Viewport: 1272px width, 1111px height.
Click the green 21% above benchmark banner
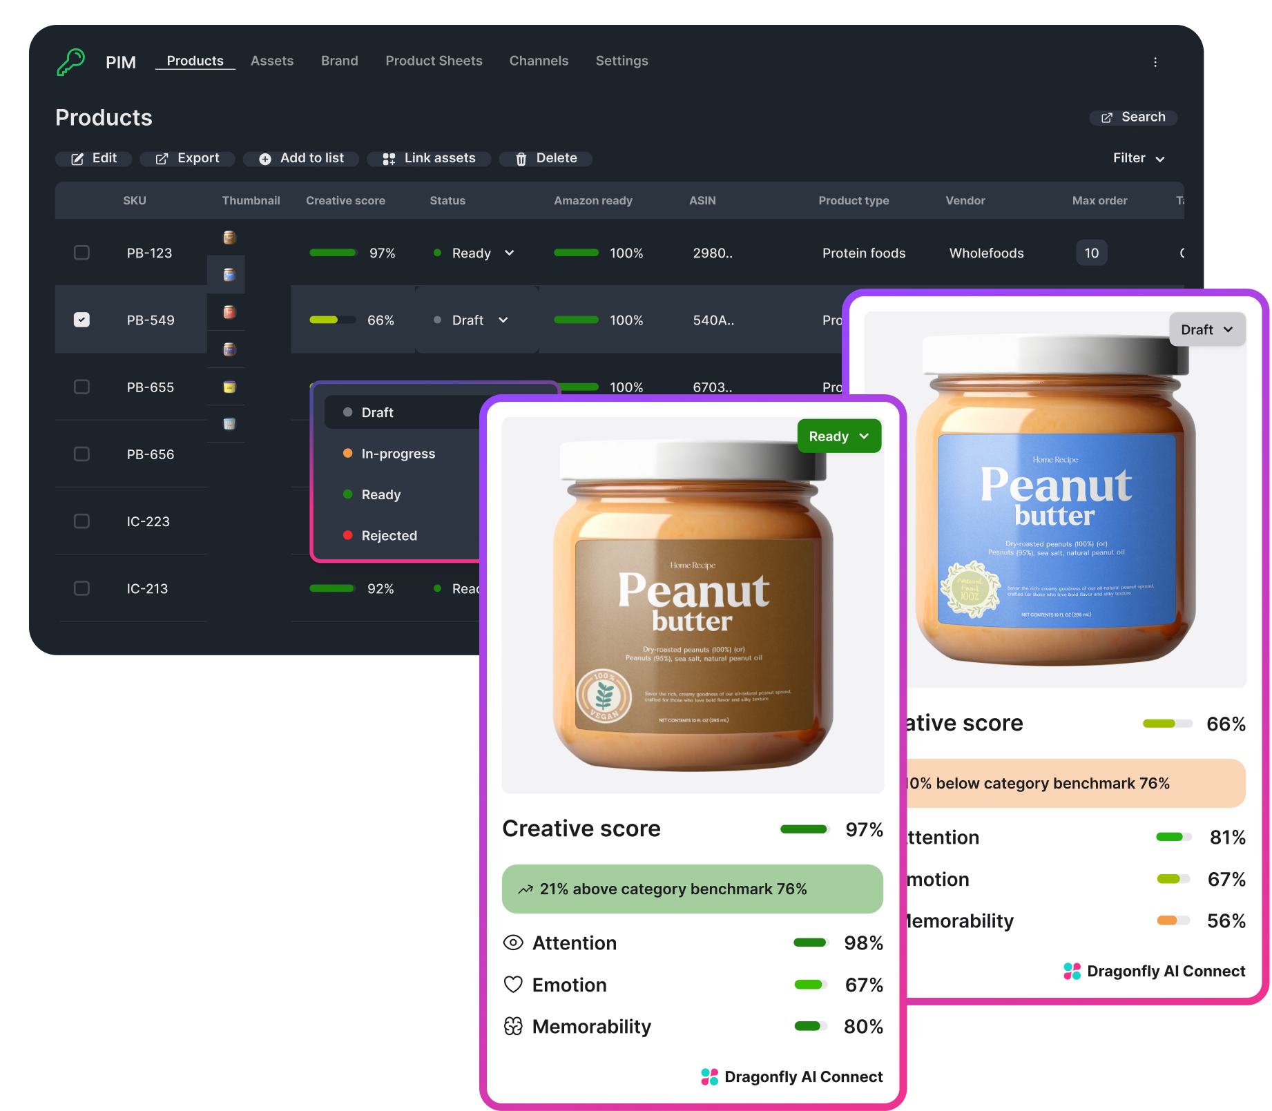pos(693,889)
